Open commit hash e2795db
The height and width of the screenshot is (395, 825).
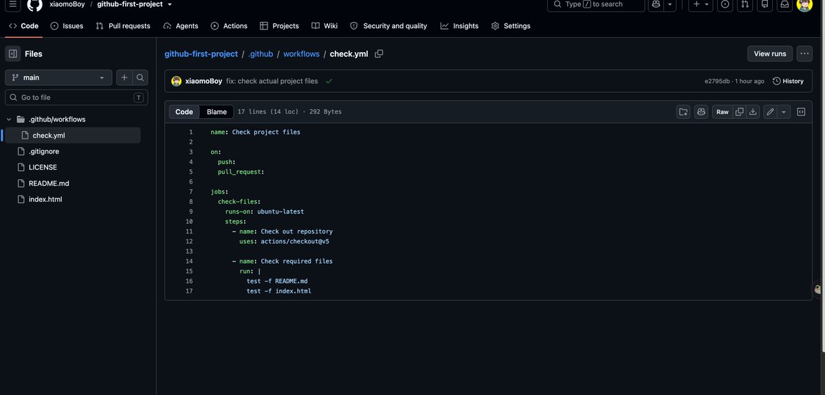[718, 81]
